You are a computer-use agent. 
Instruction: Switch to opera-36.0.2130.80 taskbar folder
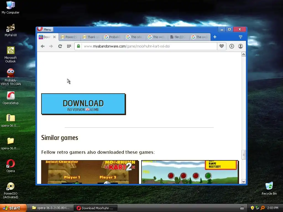51,208
